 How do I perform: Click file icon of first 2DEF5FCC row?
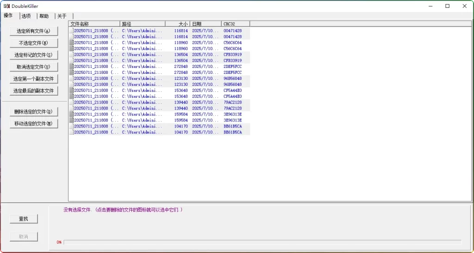(71, 66)
